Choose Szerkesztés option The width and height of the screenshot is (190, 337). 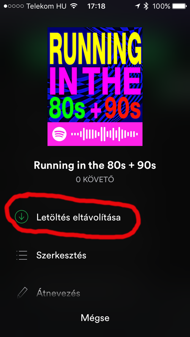coord(95,255)
